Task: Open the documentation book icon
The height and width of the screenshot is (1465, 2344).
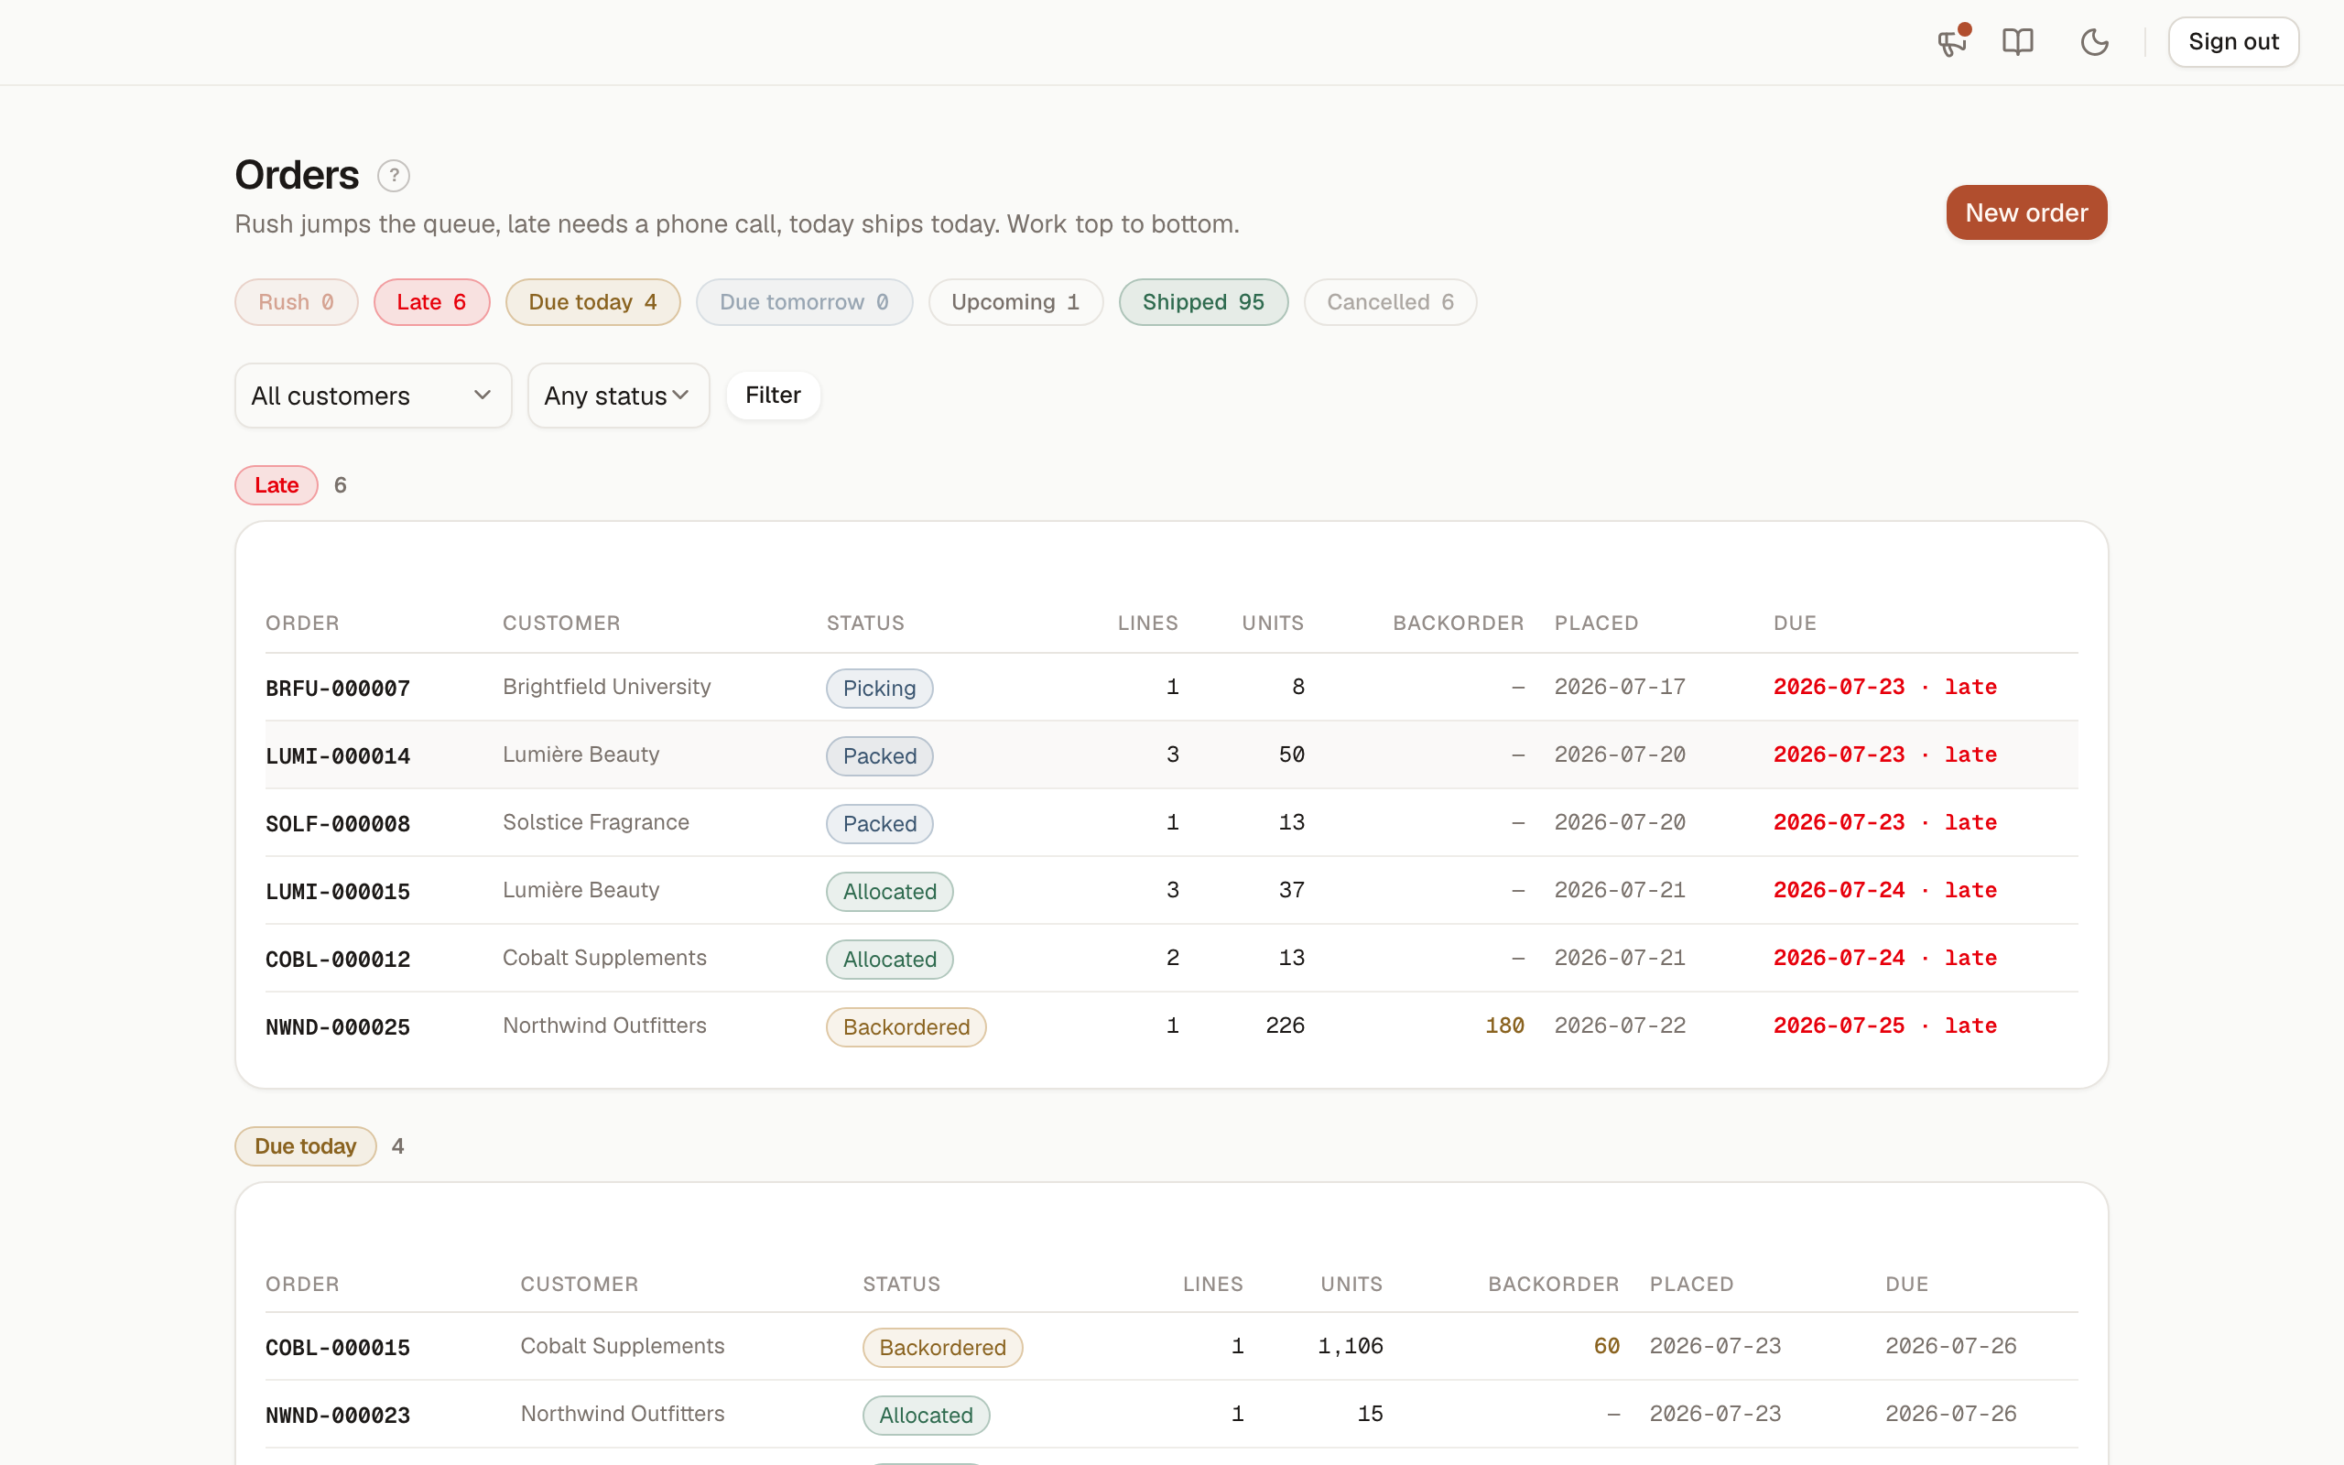Action: (2018, 42)
